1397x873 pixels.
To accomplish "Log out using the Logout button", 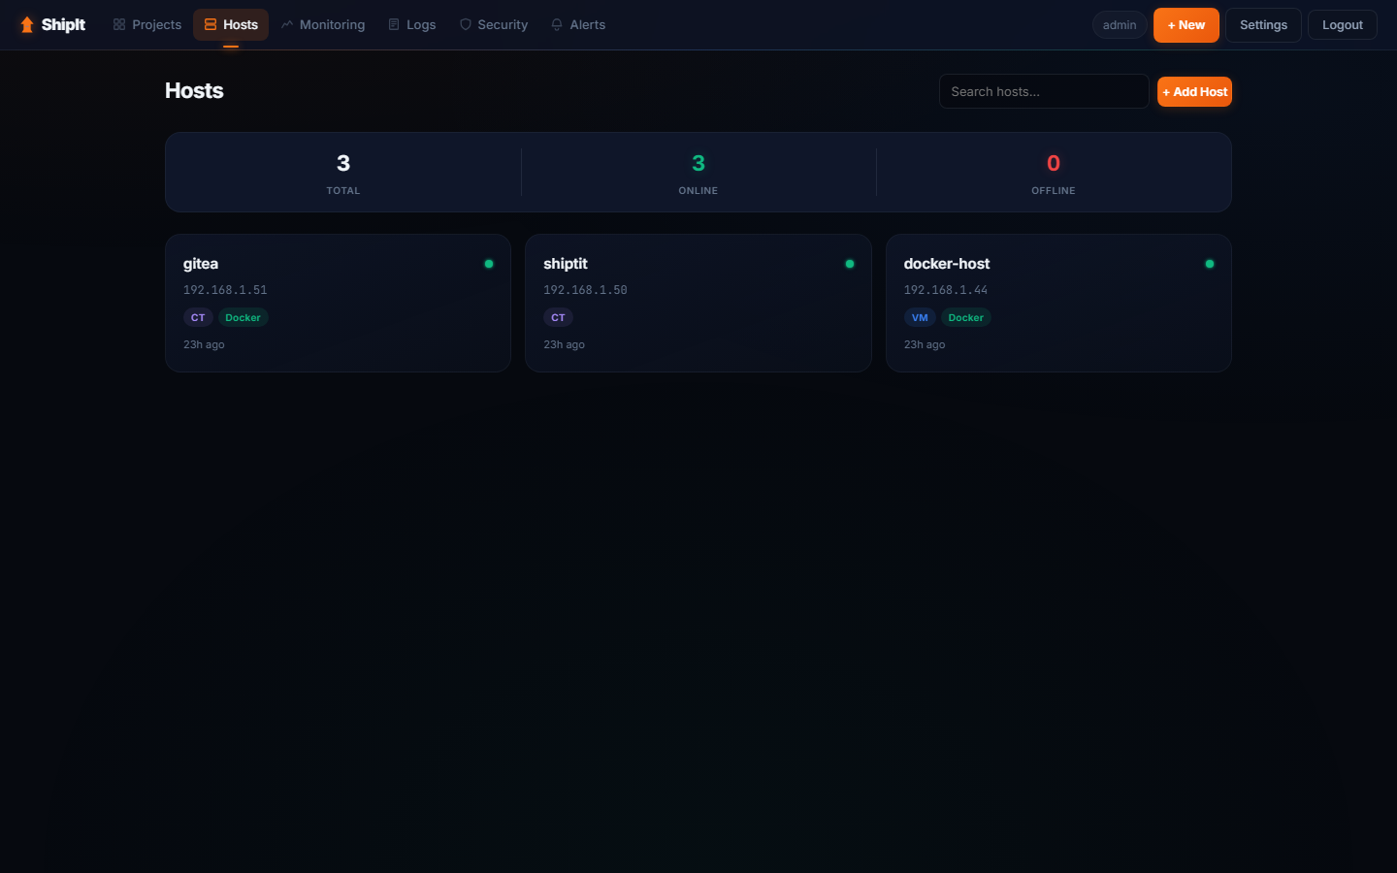I will point(1342,25).
